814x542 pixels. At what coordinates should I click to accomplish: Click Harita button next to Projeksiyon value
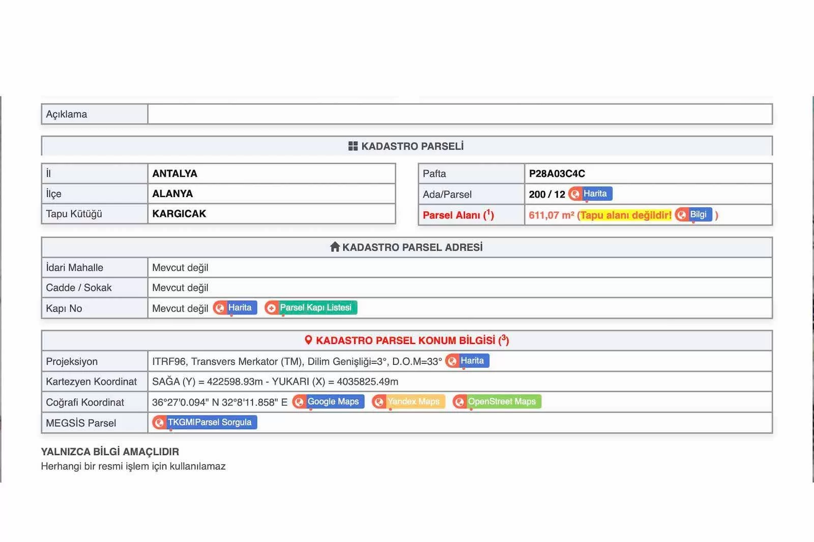[468, 361]
